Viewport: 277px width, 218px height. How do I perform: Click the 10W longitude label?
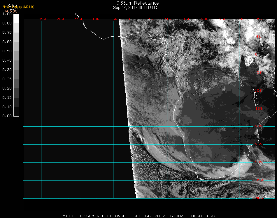[96, 19]
